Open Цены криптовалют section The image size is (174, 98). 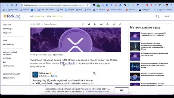coord(11,74)
